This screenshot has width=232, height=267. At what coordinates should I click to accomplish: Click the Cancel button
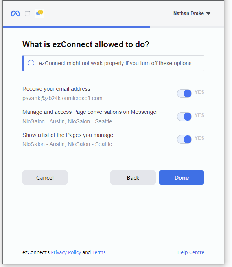coord(45,177)
